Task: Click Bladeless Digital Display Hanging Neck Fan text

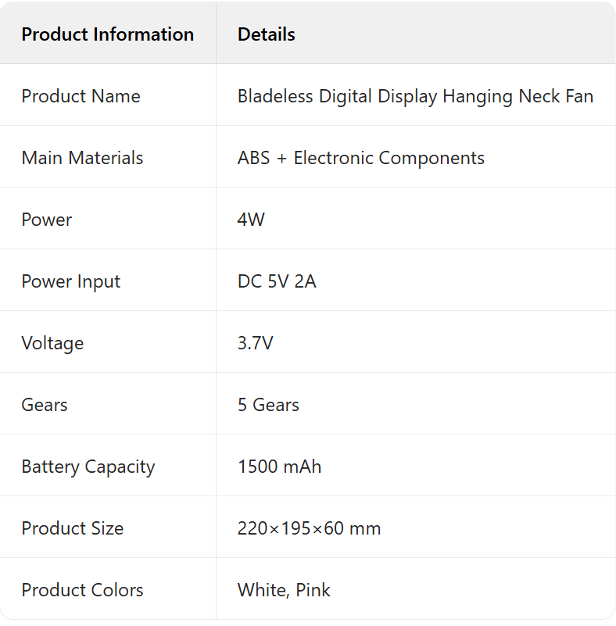Action: tap(415, 96)
